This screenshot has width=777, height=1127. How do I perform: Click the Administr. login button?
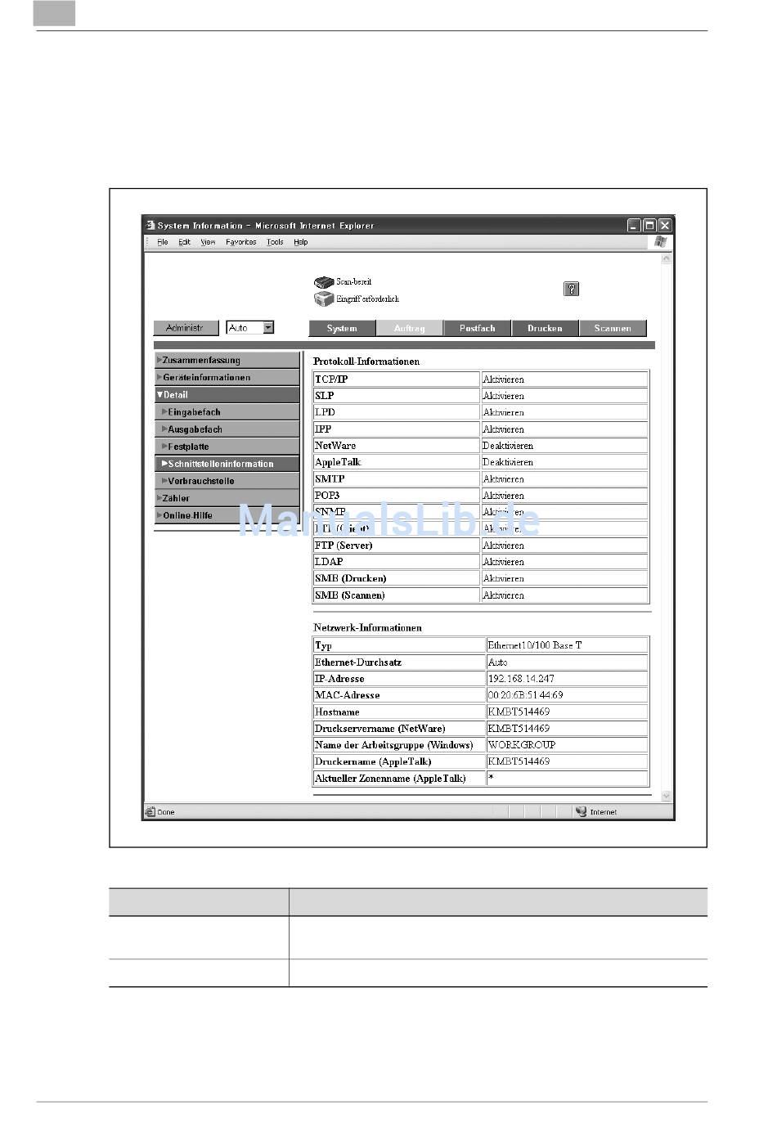[186, 328]
